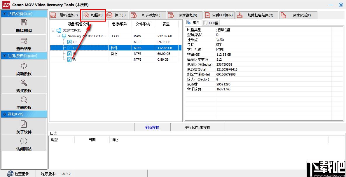This screenshot has height=177, width=346.
Task: Collapse the Samsung SSD 860 EVO node
Action: (58, 36)
